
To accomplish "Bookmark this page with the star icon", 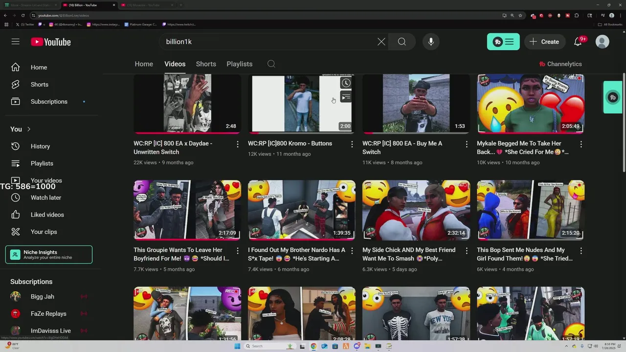I will point(520,15).
